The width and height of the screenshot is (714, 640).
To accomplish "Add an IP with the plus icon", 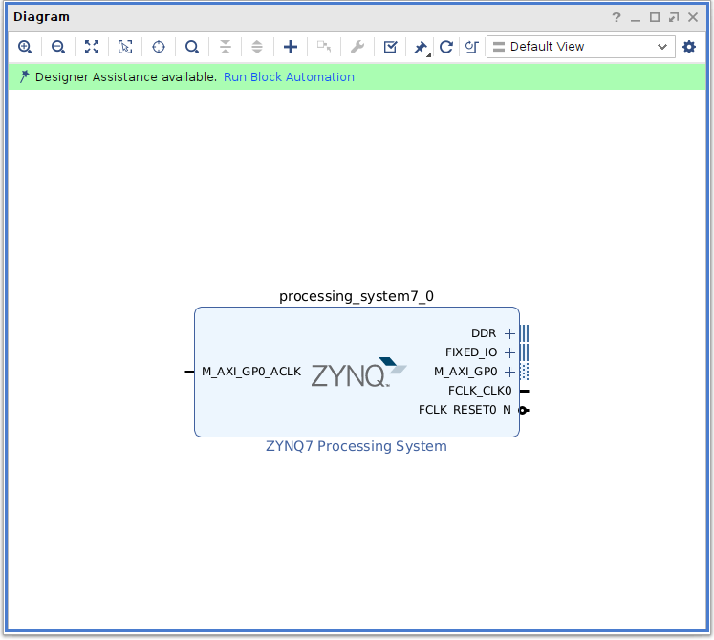I will point(291,47).
